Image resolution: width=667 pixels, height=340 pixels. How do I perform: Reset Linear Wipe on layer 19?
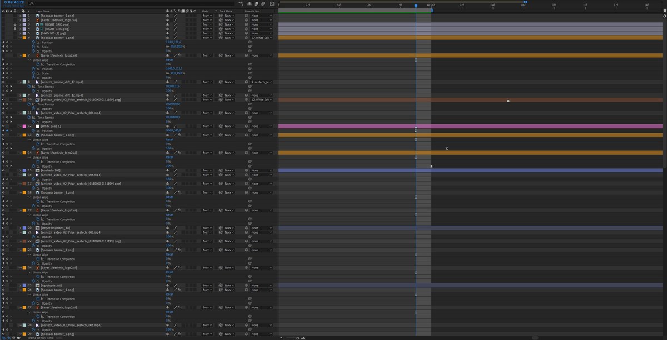point(170,215)
